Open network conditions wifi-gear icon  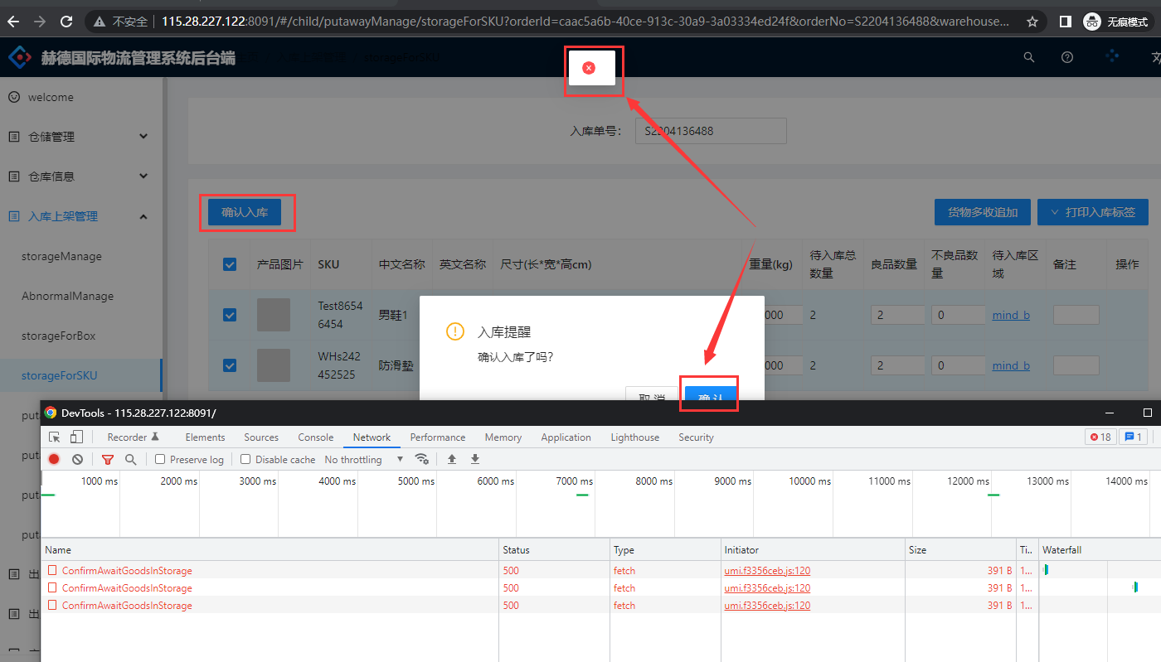[422, 459]
